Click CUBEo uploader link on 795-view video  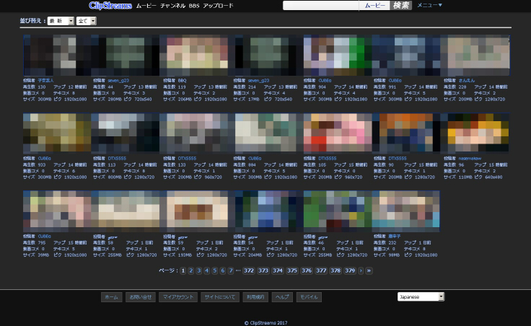44,237
